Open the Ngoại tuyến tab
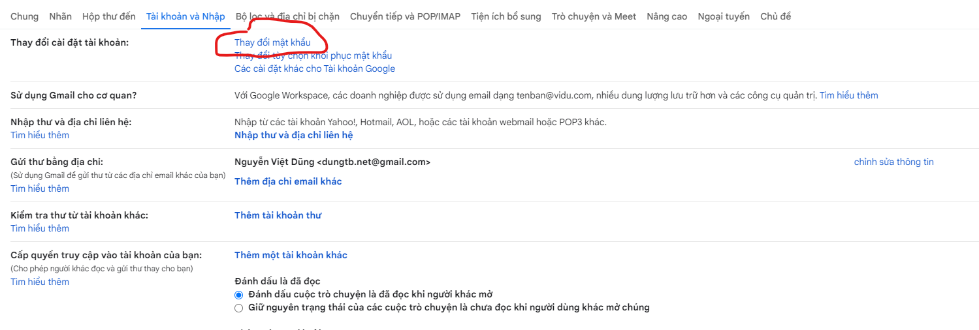The width and height of the screenshot is (979, 330). tap(723, 16)
